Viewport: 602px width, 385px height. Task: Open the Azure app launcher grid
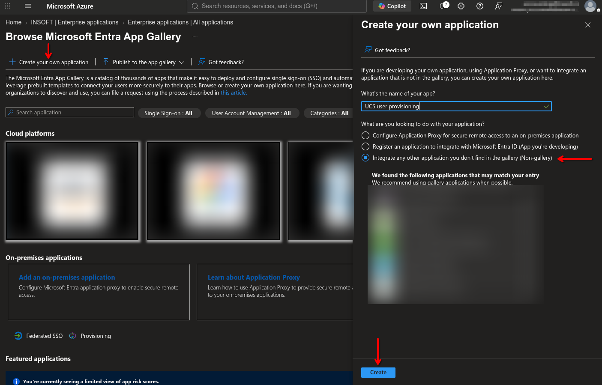pos(7,6)
